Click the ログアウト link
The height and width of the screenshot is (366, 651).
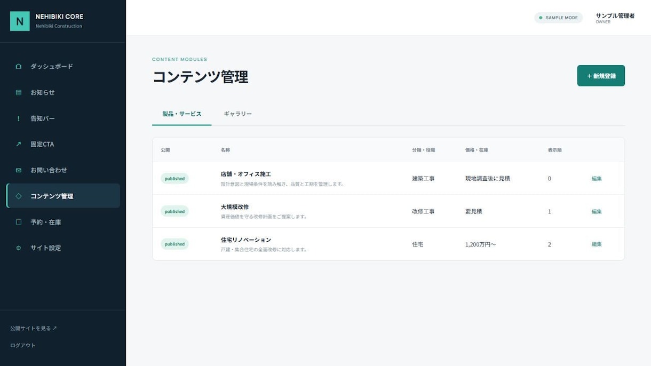tap(23, 345)
